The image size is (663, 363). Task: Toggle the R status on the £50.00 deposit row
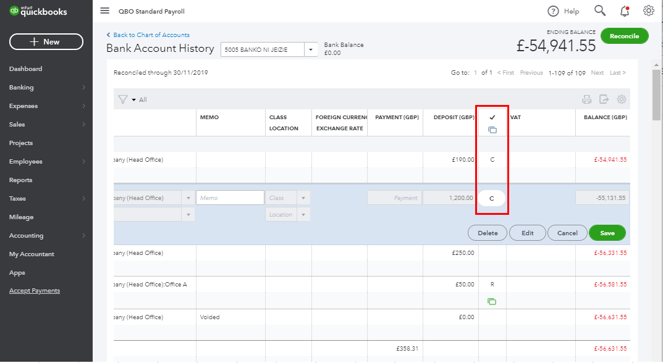[492, 284]
